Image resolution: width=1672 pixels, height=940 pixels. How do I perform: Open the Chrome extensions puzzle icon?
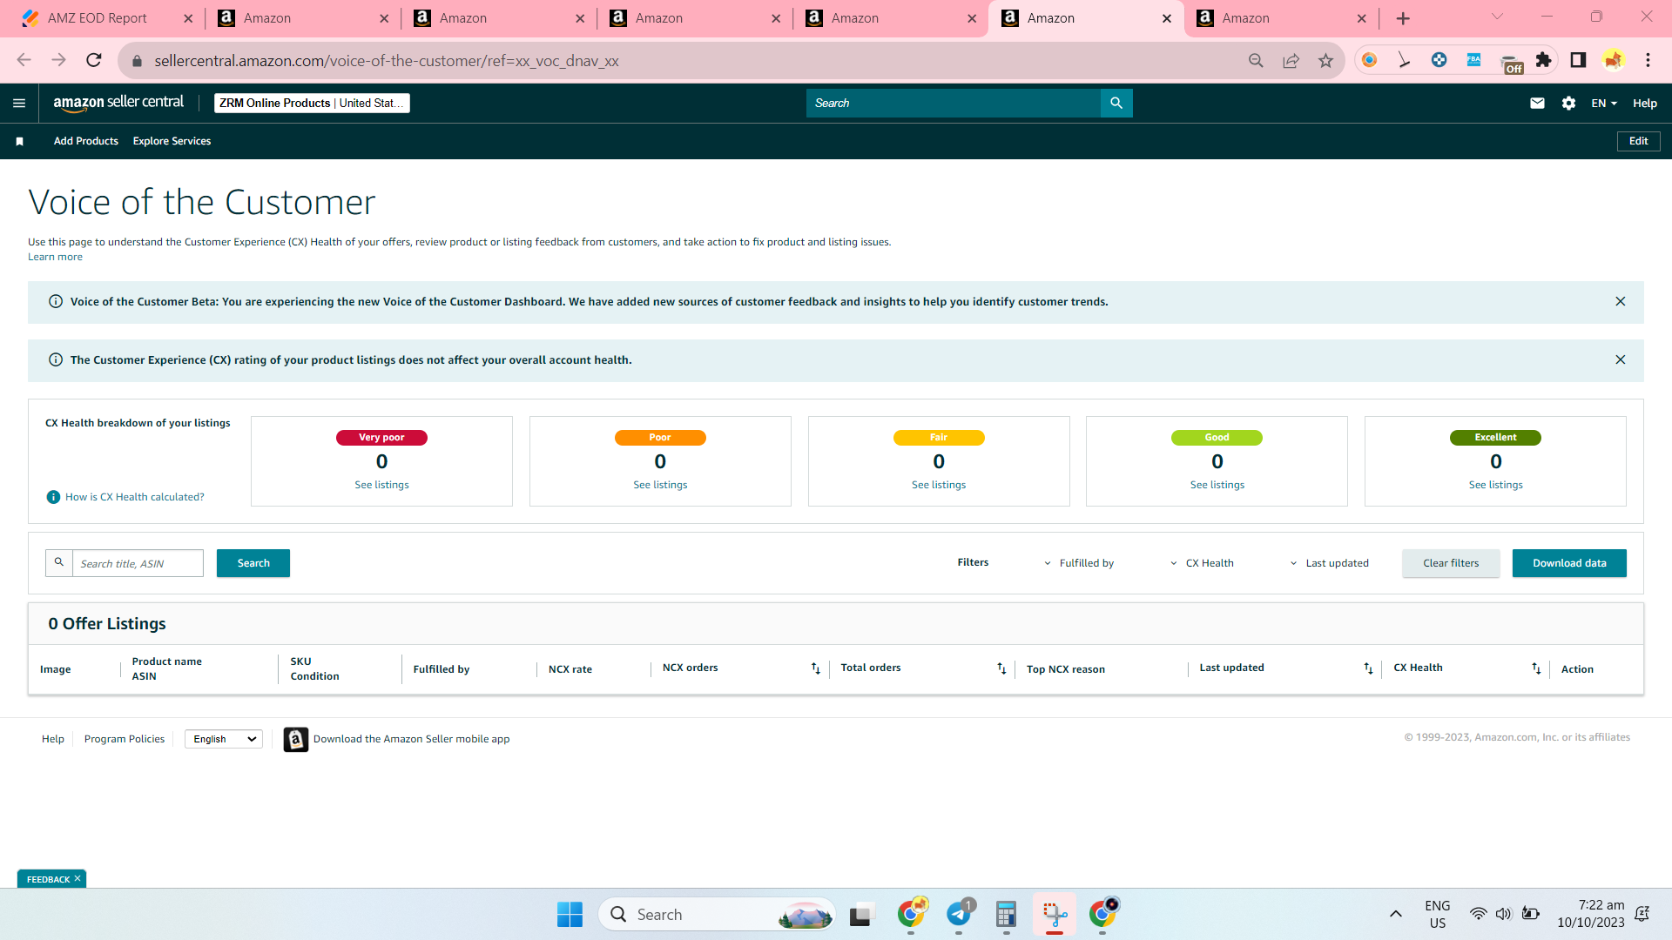click(1543, 60)
